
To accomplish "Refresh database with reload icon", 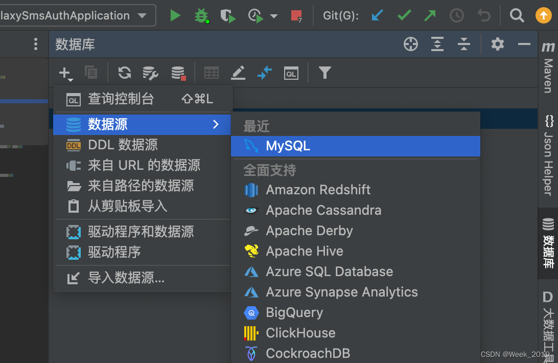I will (x=125, y=73).
